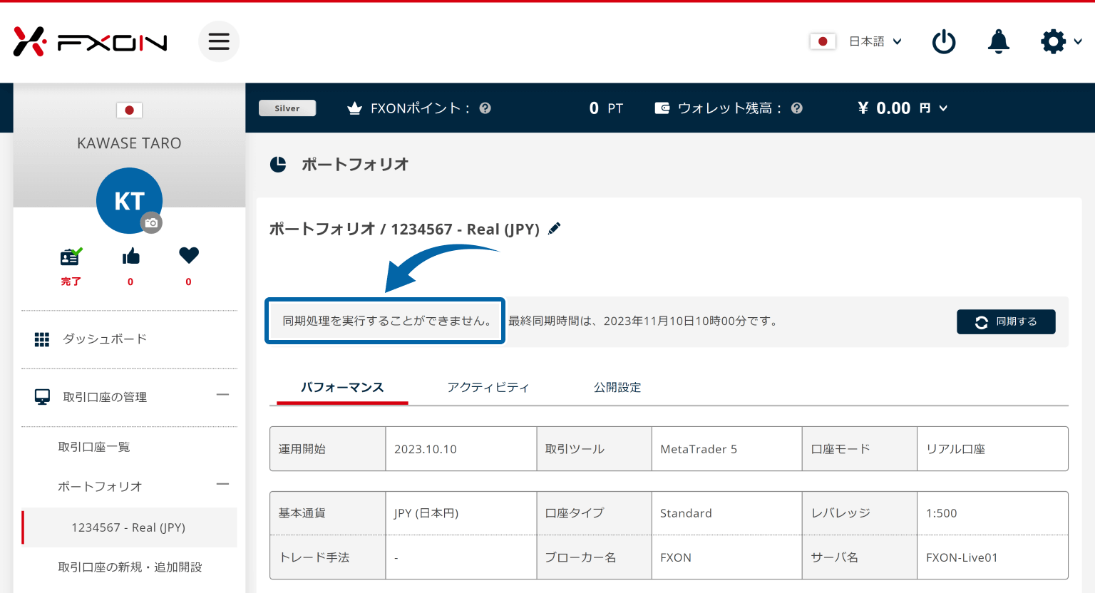
Task: Click the FXON logo
Action: [x=90, y=42]
